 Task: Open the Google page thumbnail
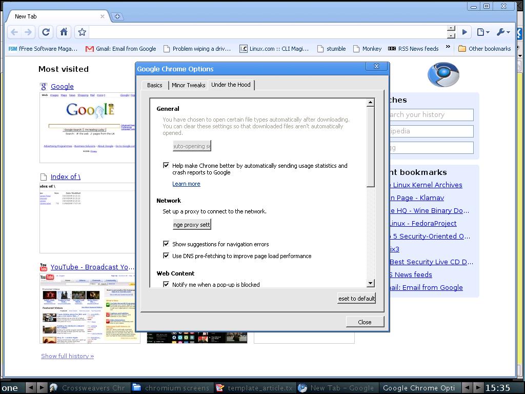coord(87,128)
